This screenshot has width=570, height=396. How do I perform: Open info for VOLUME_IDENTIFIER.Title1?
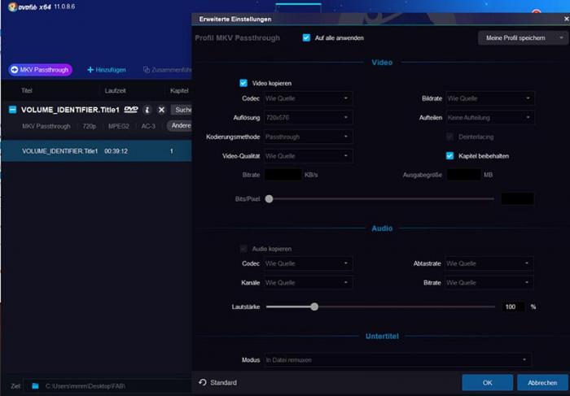point(147,110)
